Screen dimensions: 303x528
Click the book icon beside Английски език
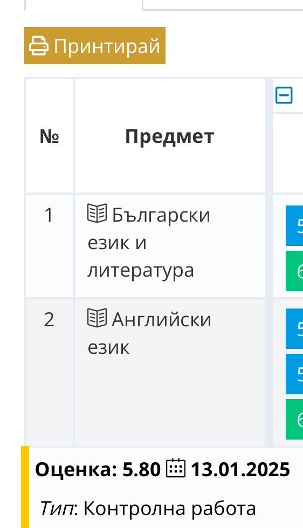coord(97,318)
